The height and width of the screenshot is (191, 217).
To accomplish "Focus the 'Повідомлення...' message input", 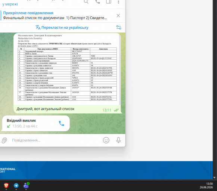I will (x=56, y=140).
